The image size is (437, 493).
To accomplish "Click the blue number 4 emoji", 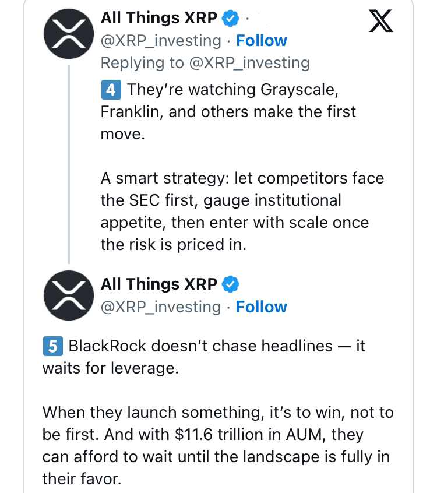I will point(111,90).
